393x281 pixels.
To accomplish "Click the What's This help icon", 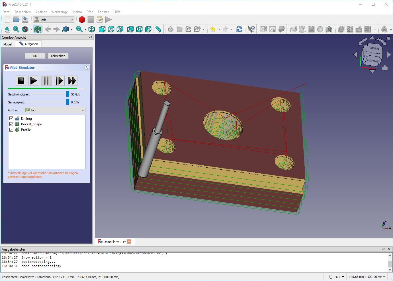I will [x=251, y=29].
